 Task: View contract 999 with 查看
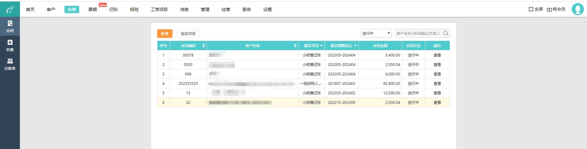pyautogui.click(x=437, y=74)
